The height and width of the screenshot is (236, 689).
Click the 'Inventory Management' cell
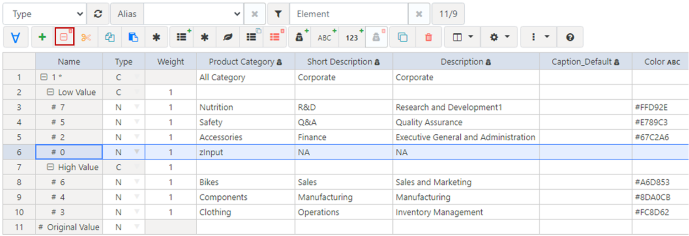pyautogui.click(x=466, y=212)
